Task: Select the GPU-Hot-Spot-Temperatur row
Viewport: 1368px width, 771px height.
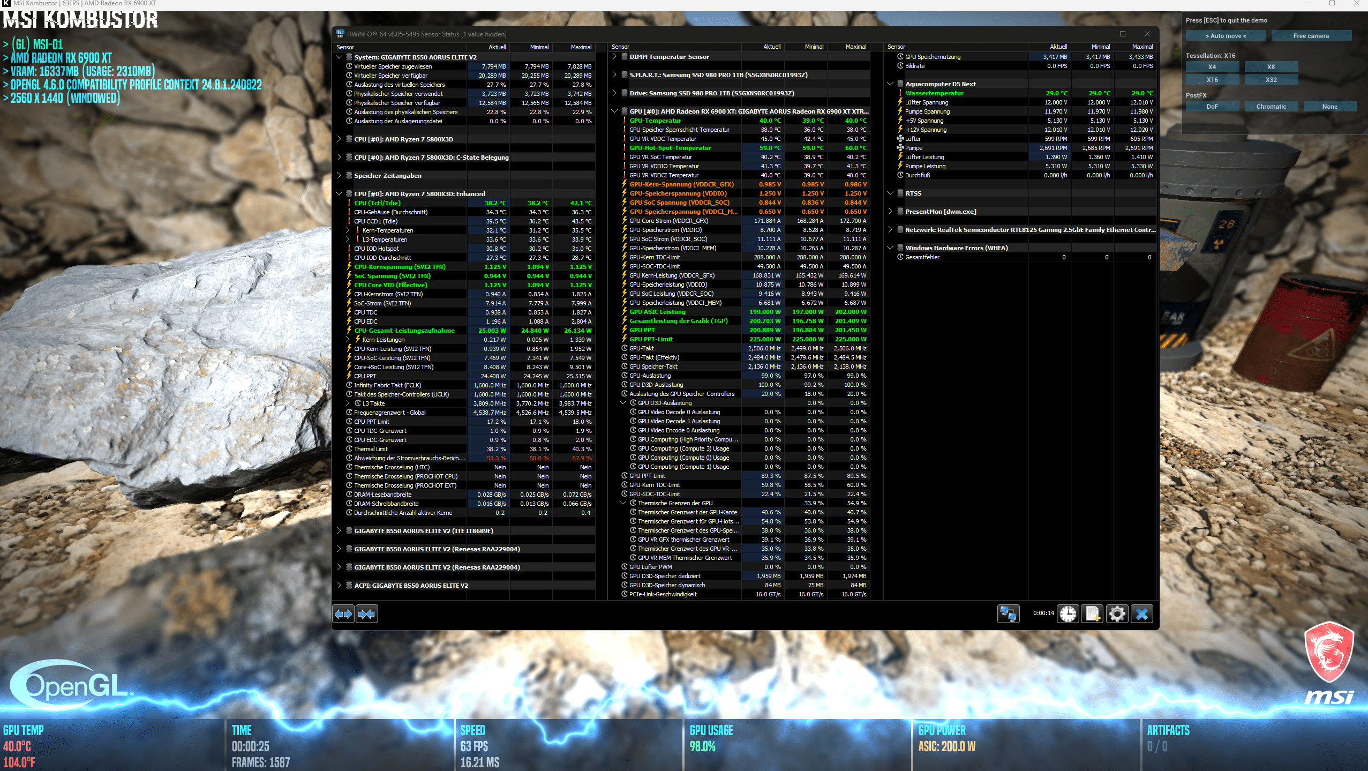Action: [x=744, y=148]
